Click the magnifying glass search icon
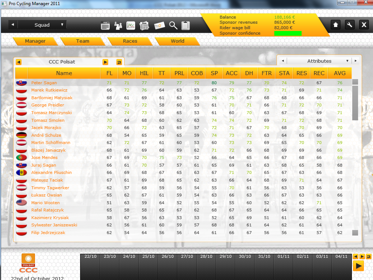The image size is (373, 280). point(173,25)
